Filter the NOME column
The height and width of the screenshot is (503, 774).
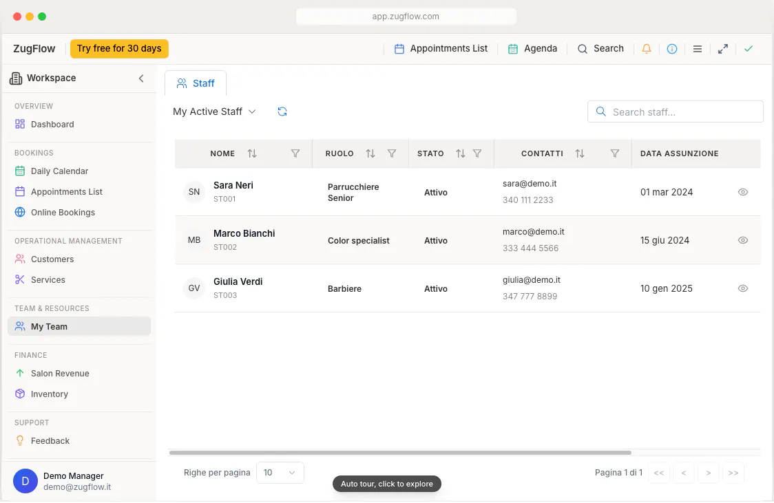coord(295,153)
